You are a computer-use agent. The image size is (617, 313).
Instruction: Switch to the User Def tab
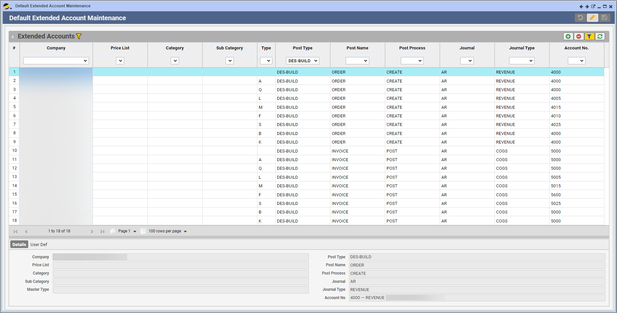(x=39, y=244)
